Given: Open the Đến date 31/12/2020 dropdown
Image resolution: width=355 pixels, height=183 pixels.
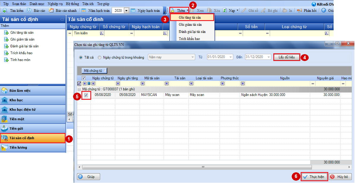Looking at the screenshot, I should [x=269, y=57].
